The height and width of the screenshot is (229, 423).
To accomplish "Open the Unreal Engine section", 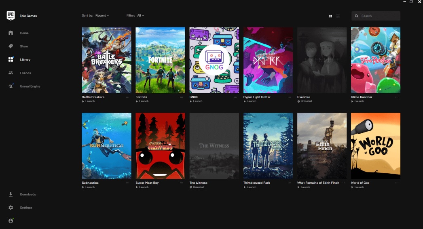I will 30,86.
